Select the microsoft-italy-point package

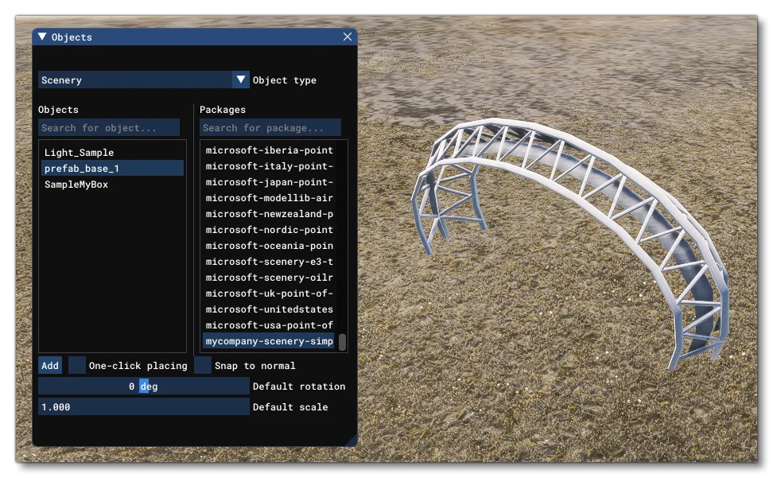click(x=269, y=166)
